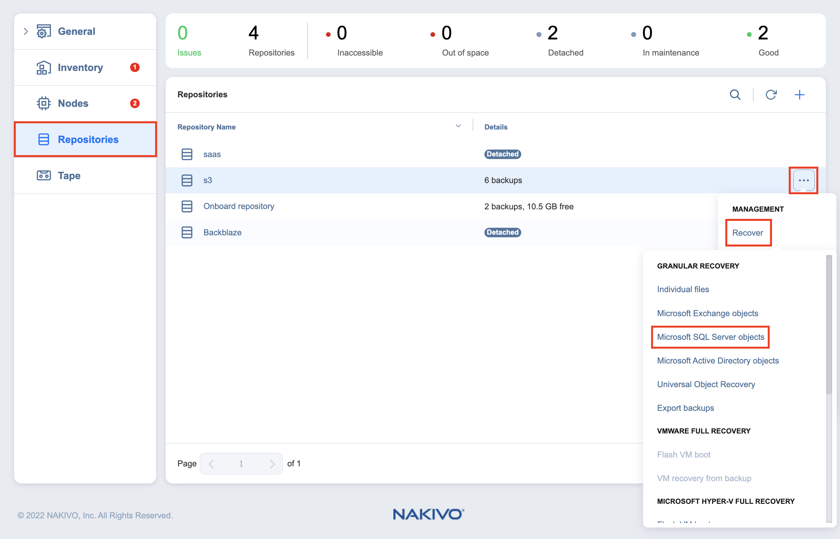Open the Repository Name column sort dropdown
The width and height of the screenshot is (840, 539).
pyautogui.click(x=458, y=126)
